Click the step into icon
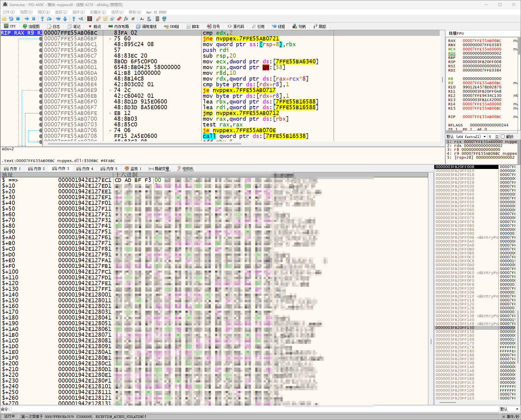The width and height of the screenshot is (521, 420). [42, 19]
